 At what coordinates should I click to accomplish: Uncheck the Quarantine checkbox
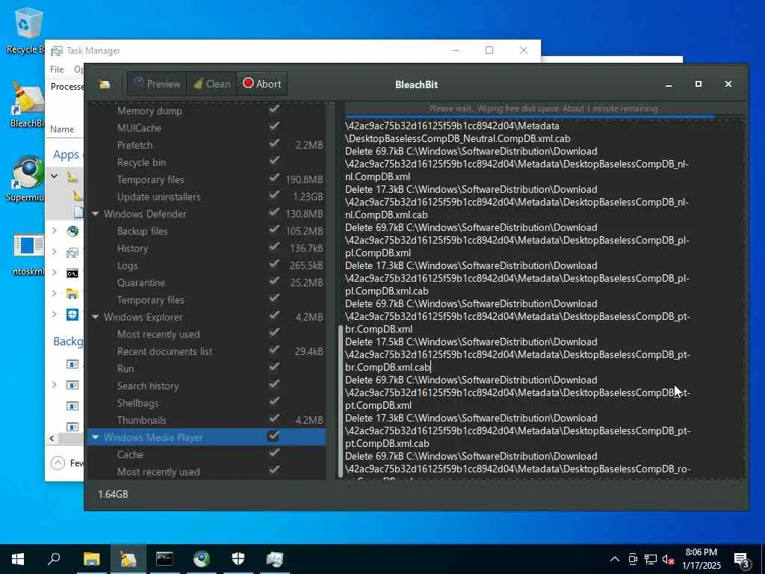[274, 281]
